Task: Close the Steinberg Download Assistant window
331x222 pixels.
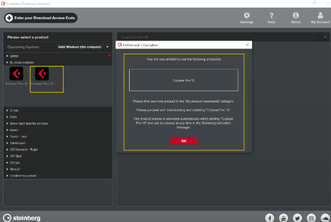Action: (328, 3)
